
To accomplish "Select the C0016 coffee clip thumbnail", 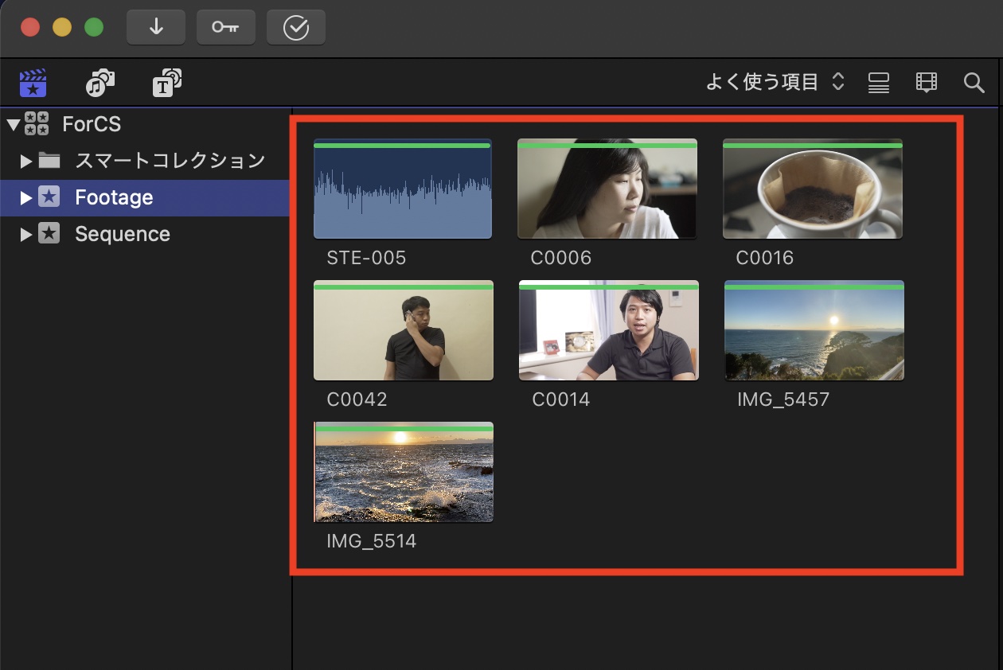I will [x=813, y=189].
